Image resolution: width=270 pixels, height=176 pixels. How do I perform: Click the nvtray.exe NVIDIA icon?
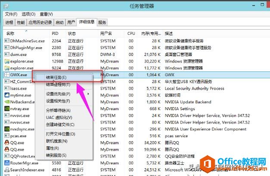pos(7,108)
